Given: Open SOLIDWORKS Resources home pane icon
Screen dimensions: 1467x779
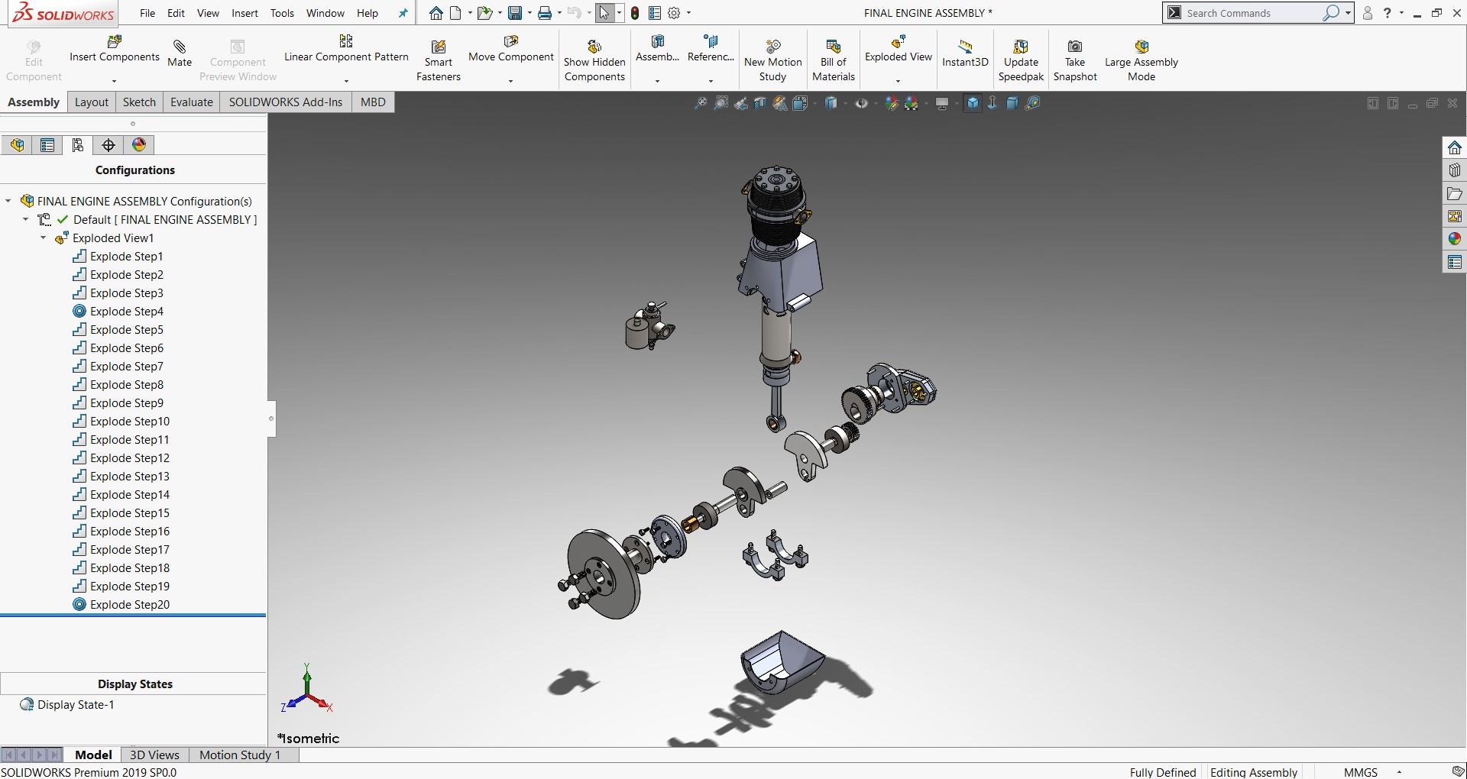Looking at the screenshot, I should [x=1455, y=147].
